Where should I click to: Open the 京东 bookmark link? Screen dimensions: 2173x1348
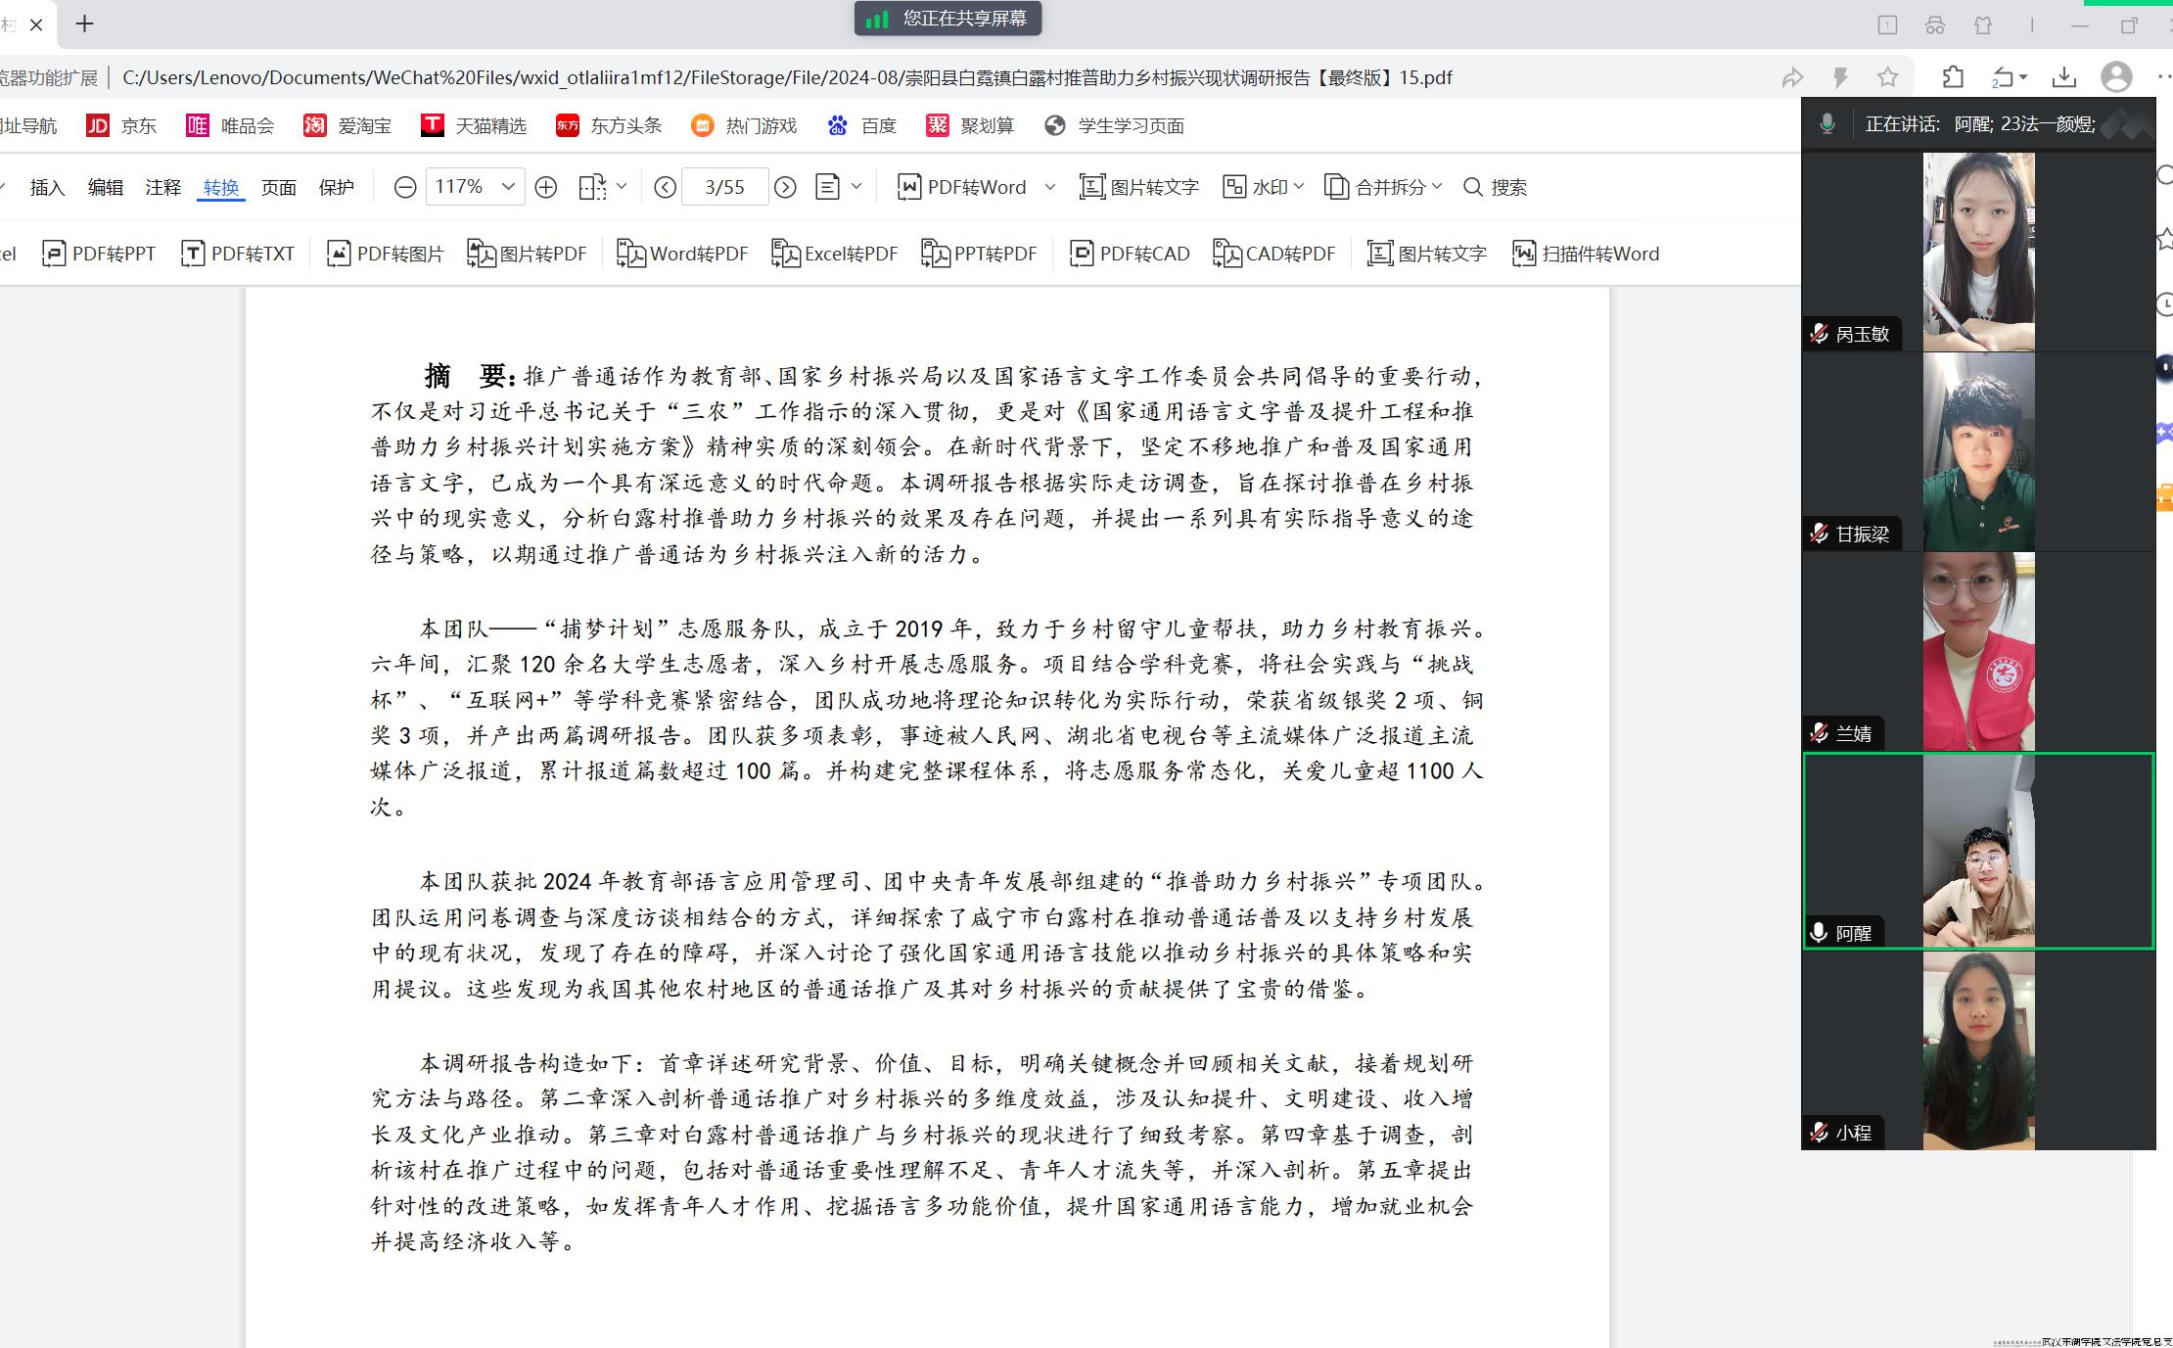tap(122, 125)
